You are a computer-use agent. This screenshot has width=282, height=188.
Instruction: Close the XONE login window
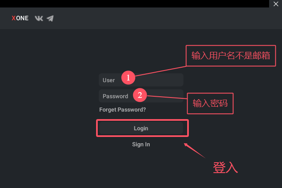click(276, 4)
